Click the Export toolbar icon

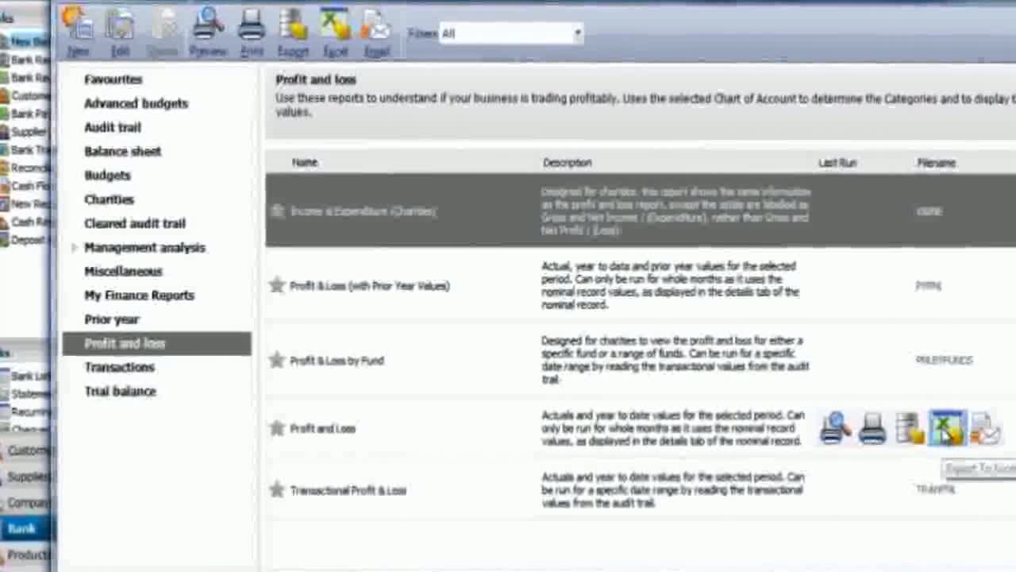(293, 32)
